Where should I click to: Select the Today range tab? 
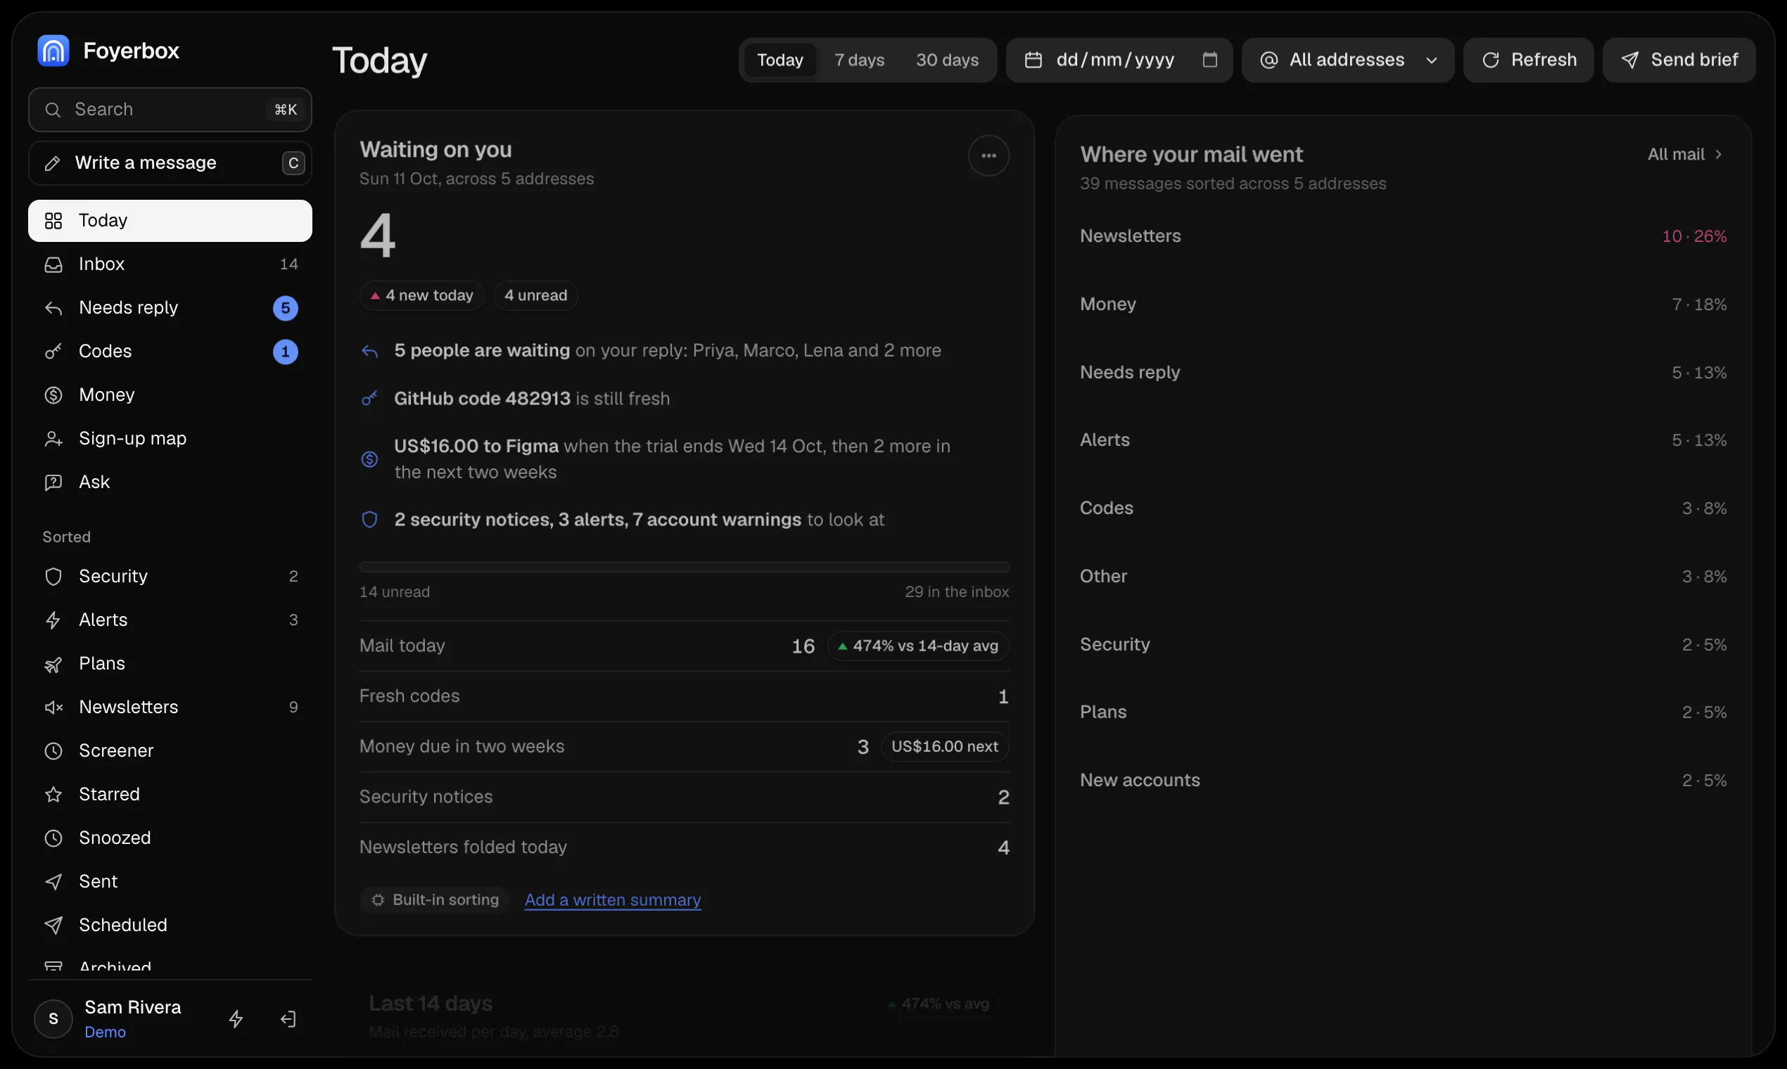pyautogui.click(x=780, y=60)
